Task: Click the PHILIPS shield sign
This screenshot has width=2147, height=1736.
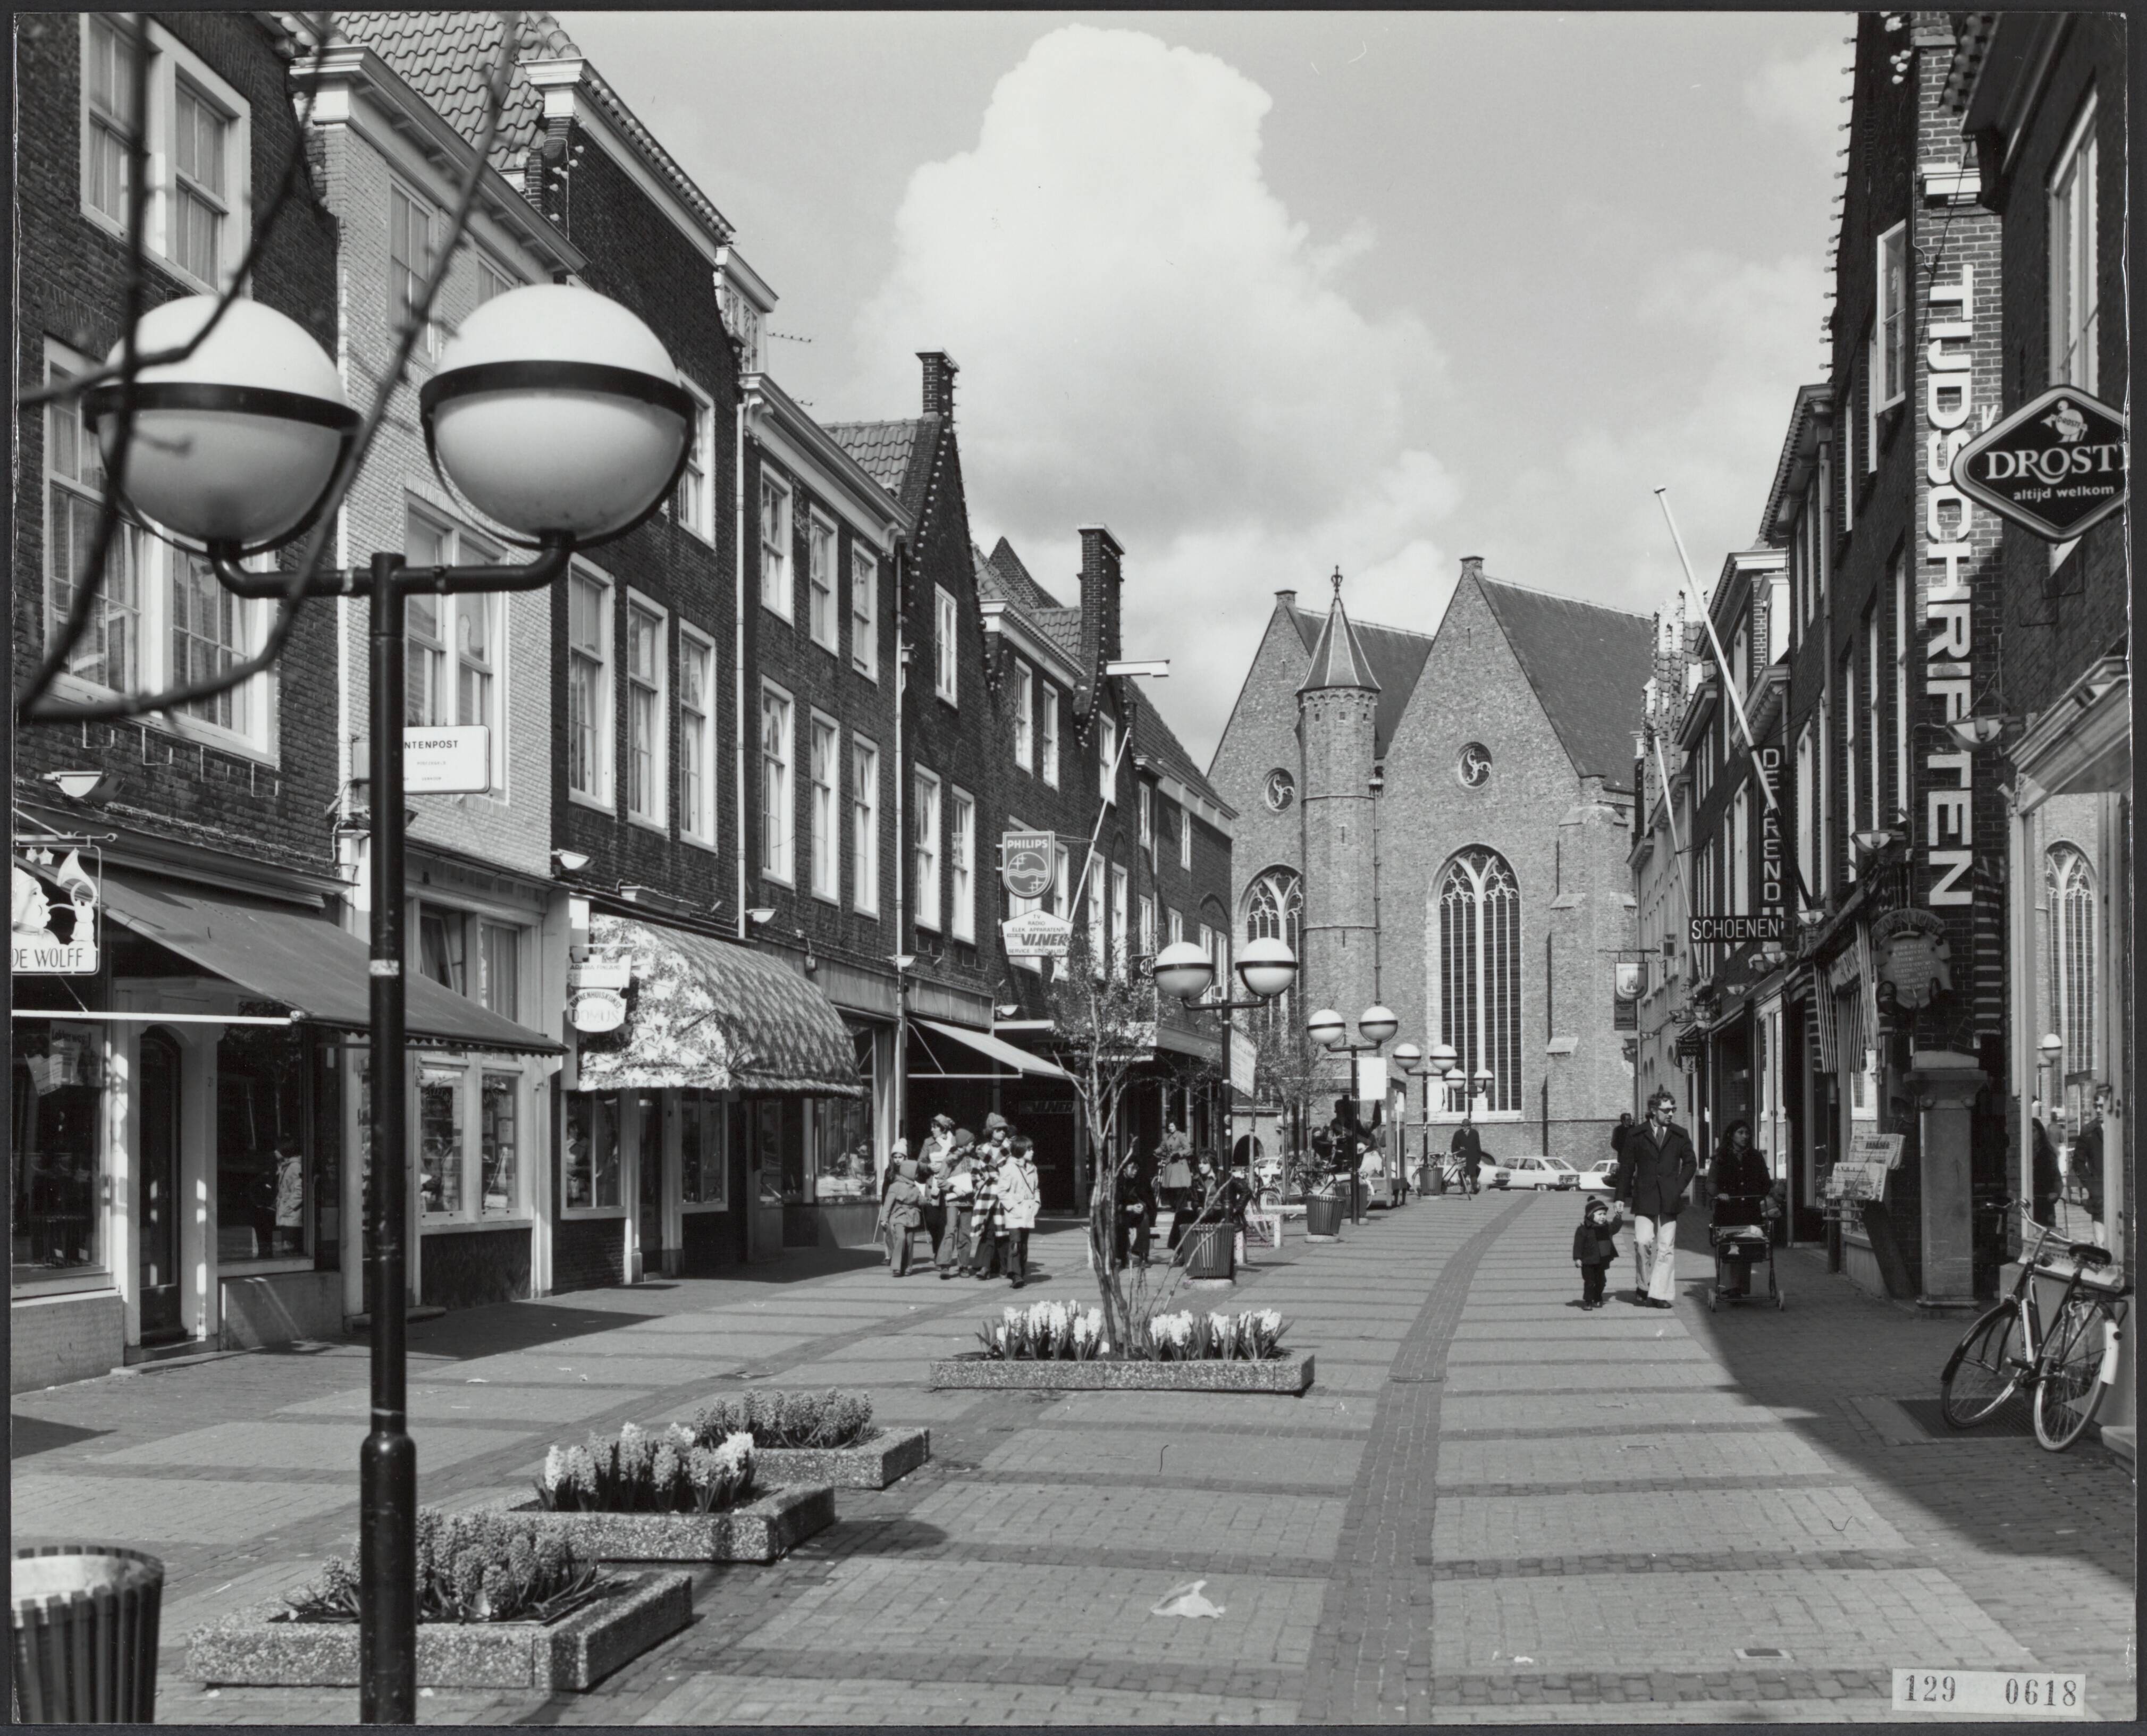Action: pos(1028,865)
